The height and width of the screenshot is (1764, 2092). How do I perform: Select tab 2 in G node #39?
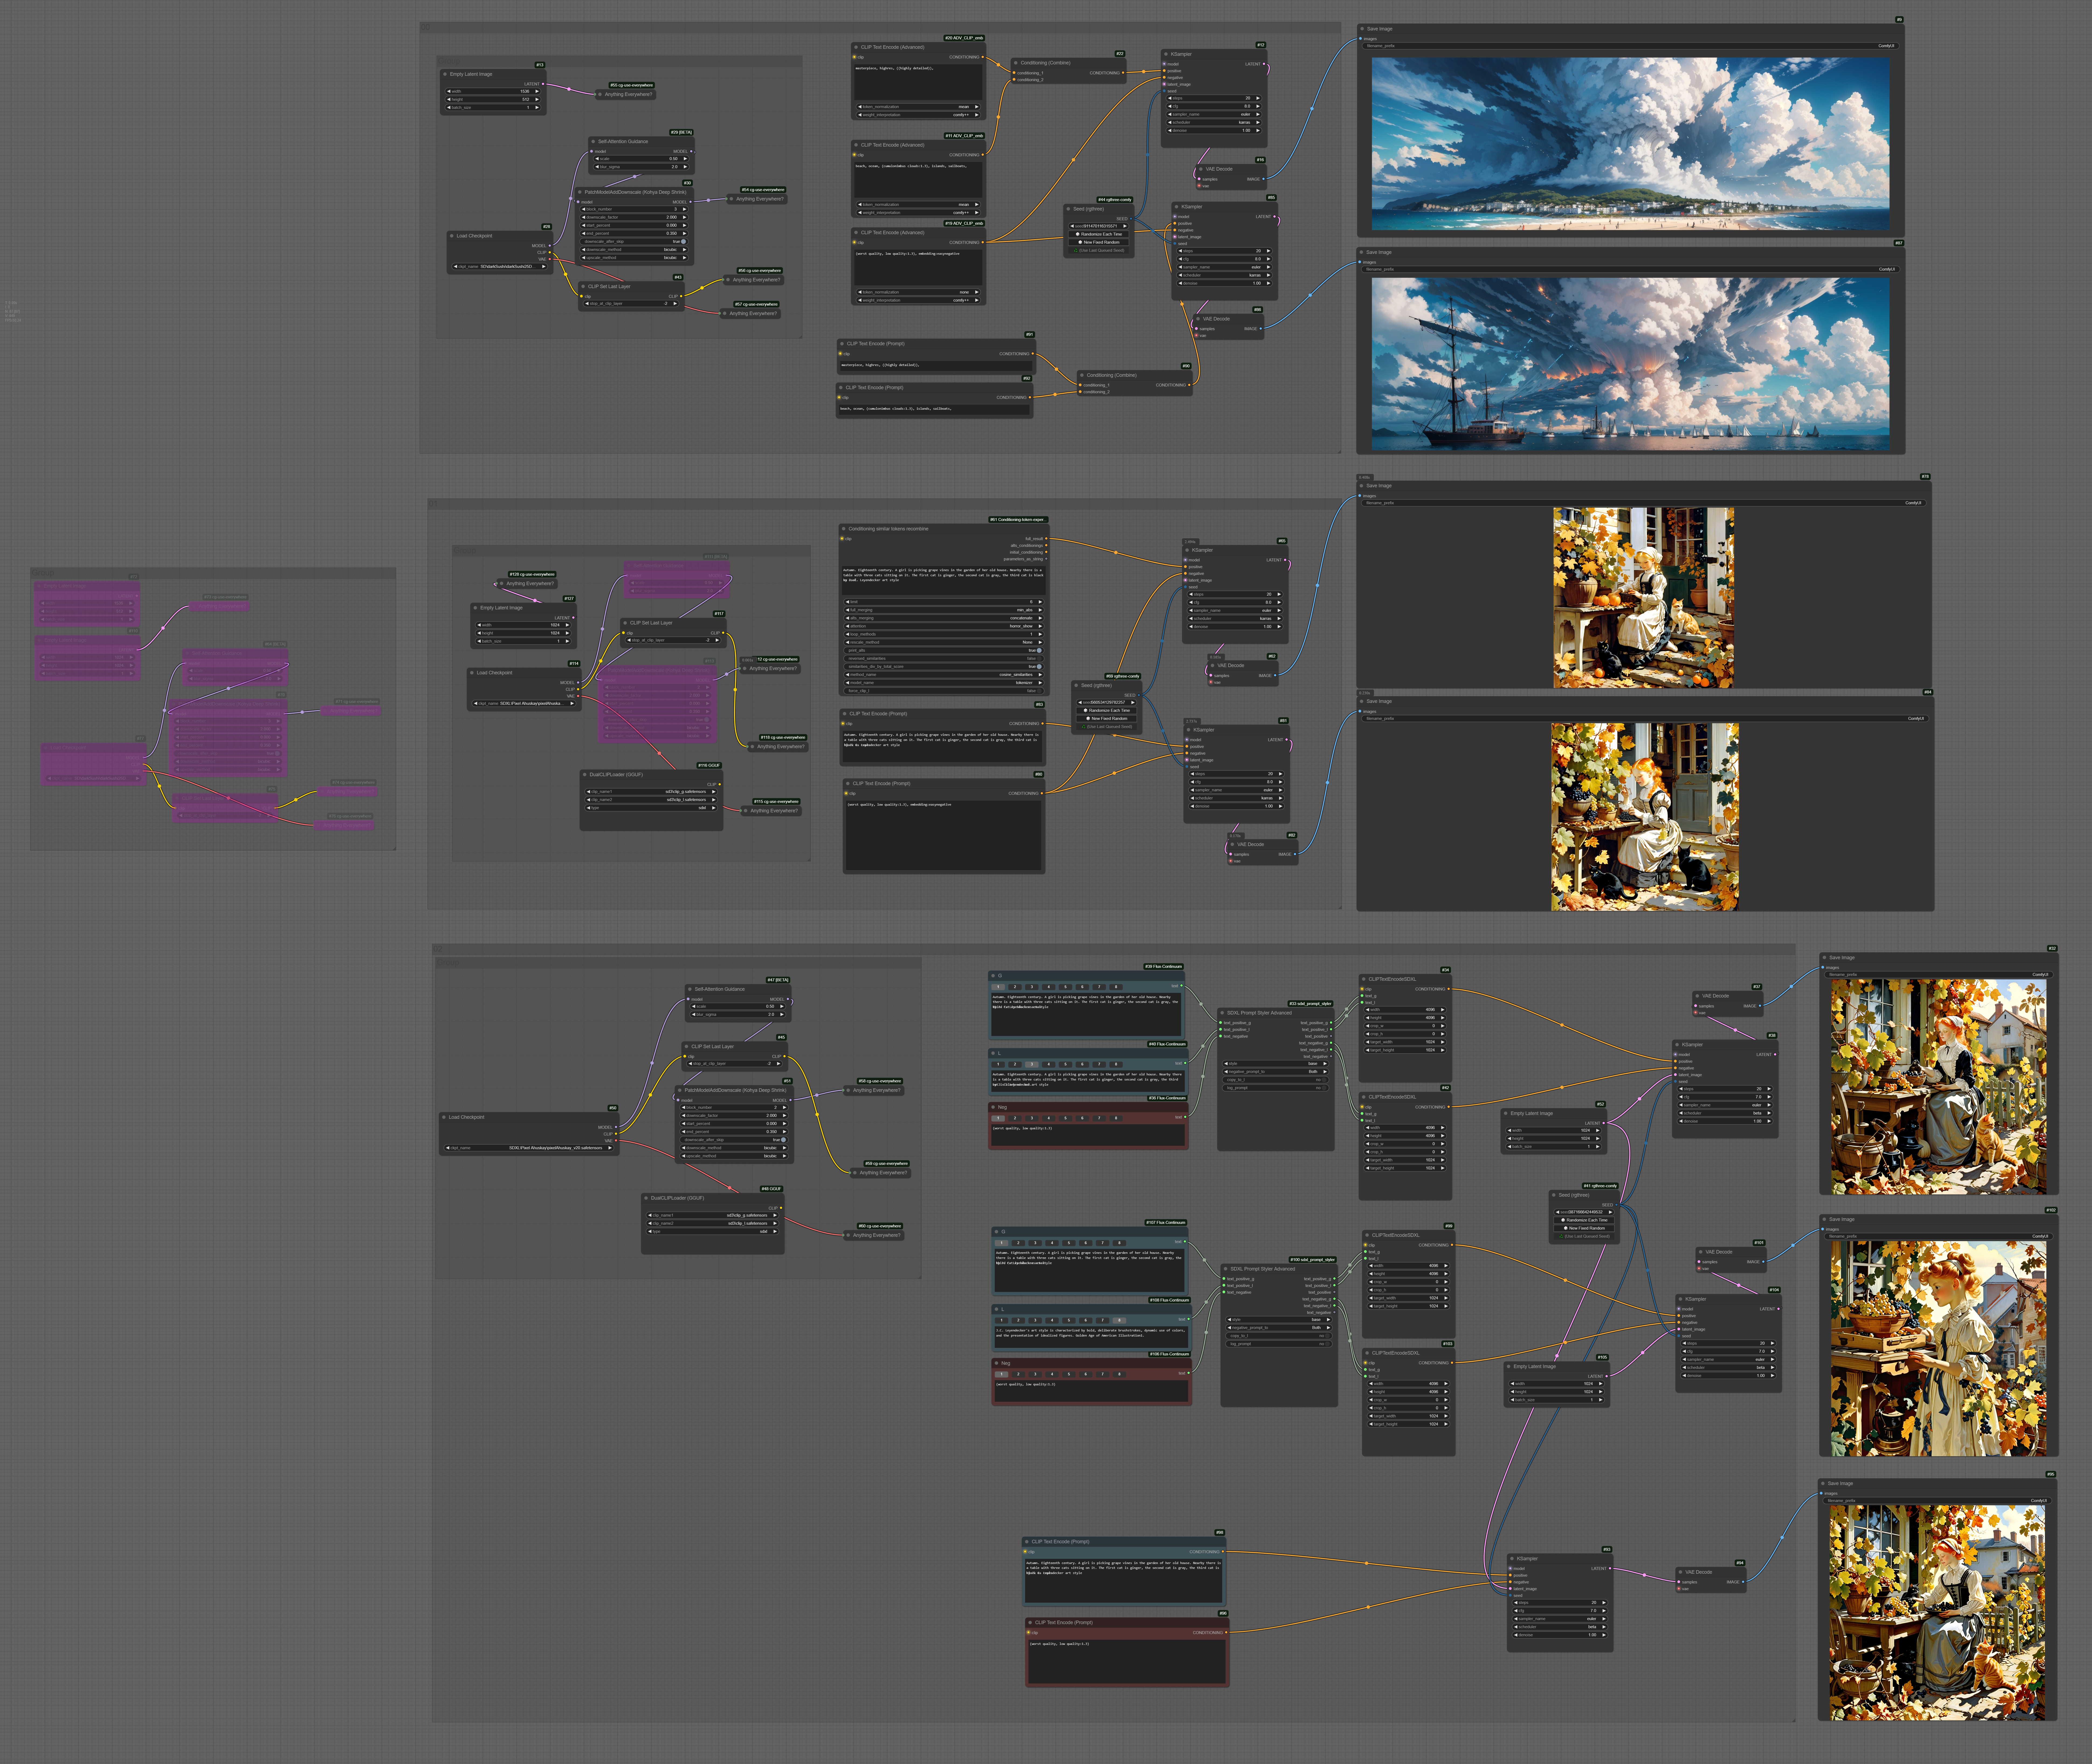[x=1015, y=987]
